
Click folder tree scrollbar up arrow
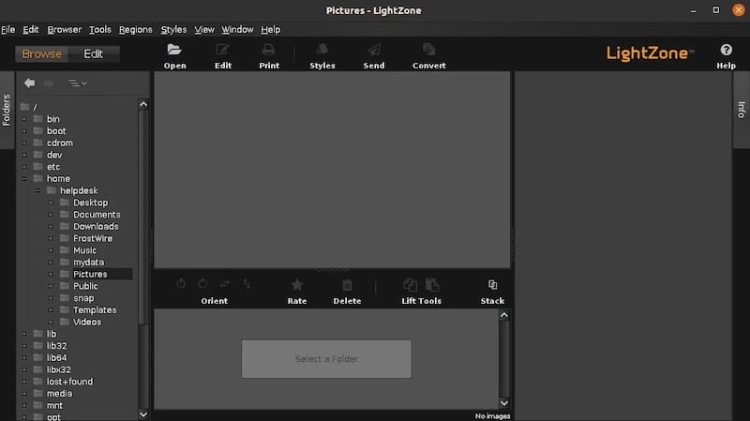click(x=143, y=104)
